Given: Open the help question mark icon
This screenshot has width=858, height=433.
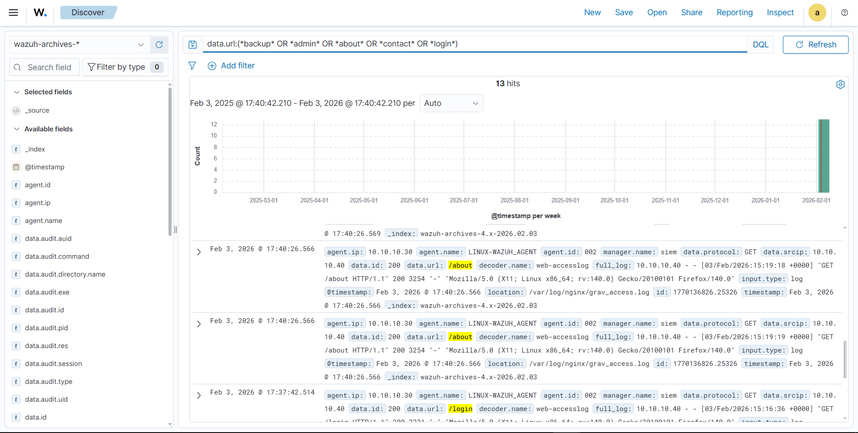Looking at the screenshot, I should tap(844, 13).
